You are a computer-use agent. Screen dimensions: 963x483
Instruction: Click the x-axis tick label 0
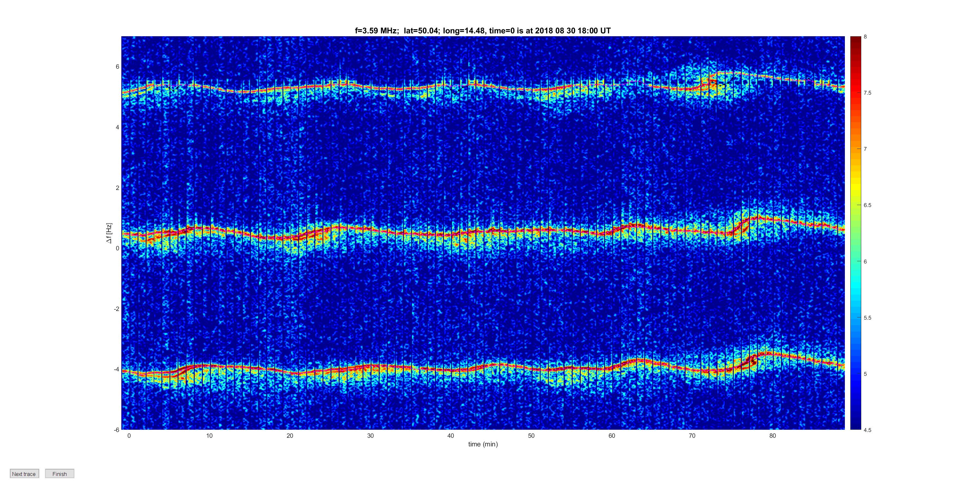tap(129, 436)
